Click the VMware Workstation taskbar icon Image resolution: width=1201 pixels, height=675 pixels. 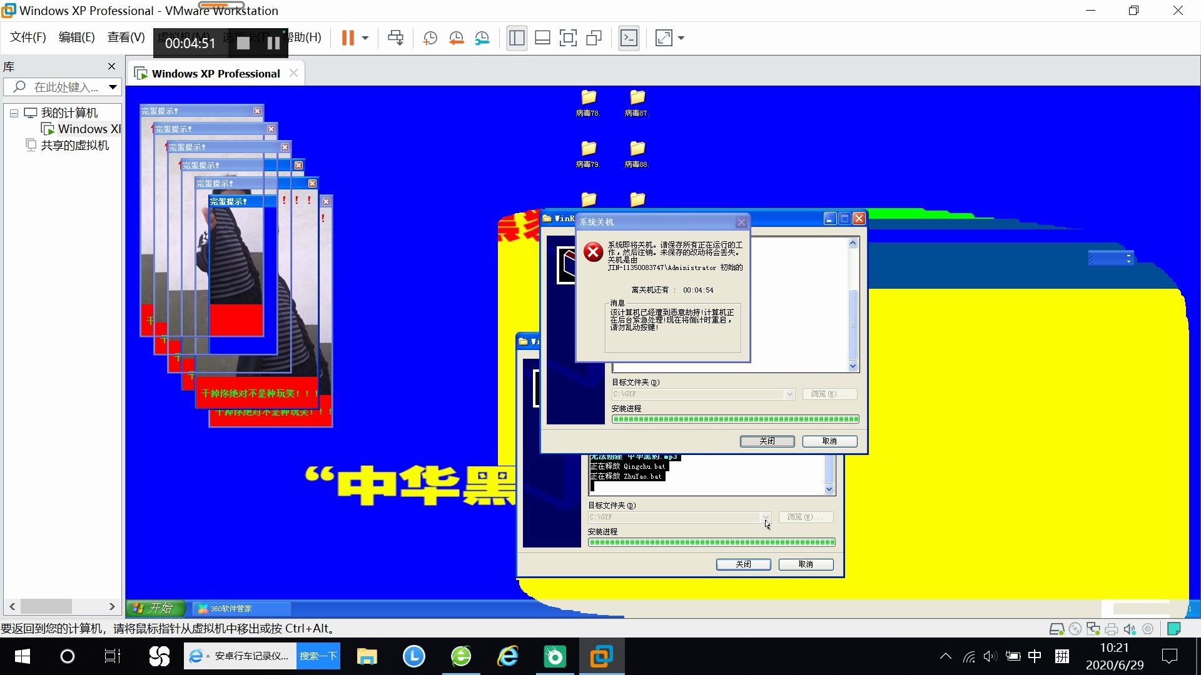(601, 656)
